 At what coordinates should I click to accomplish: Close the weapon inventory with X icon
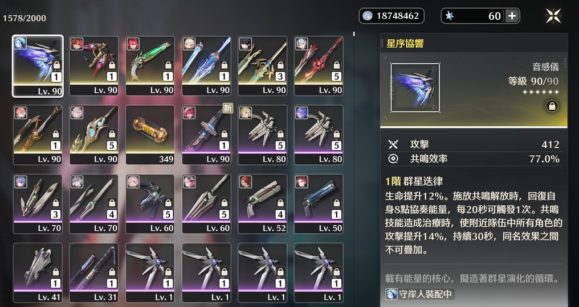(x=553, y=16)
